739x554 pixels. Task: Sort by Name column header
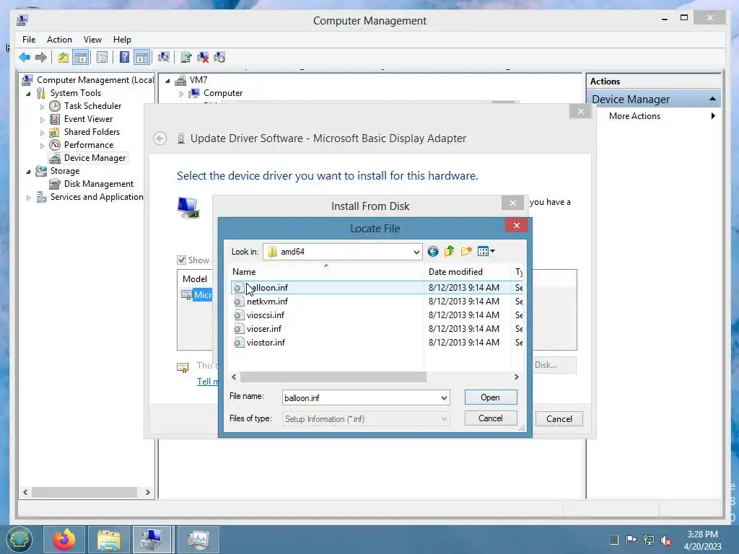326,272
